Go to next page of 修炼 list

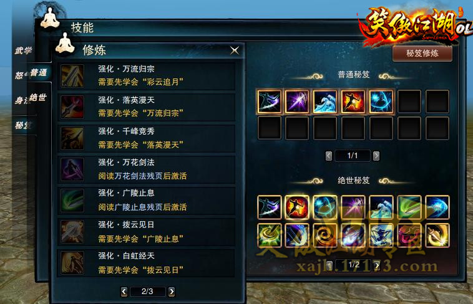point(172,292)
